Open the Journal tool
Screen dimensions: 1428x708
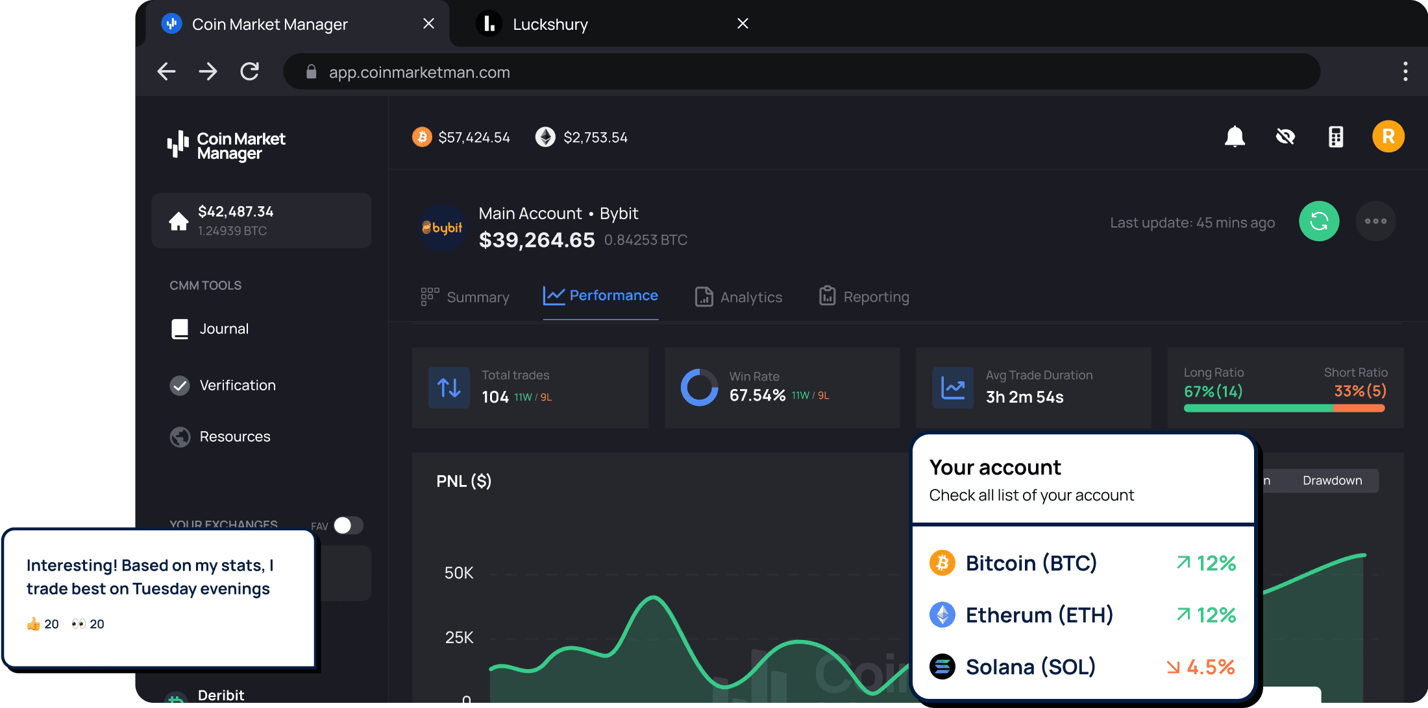(210, 329)
